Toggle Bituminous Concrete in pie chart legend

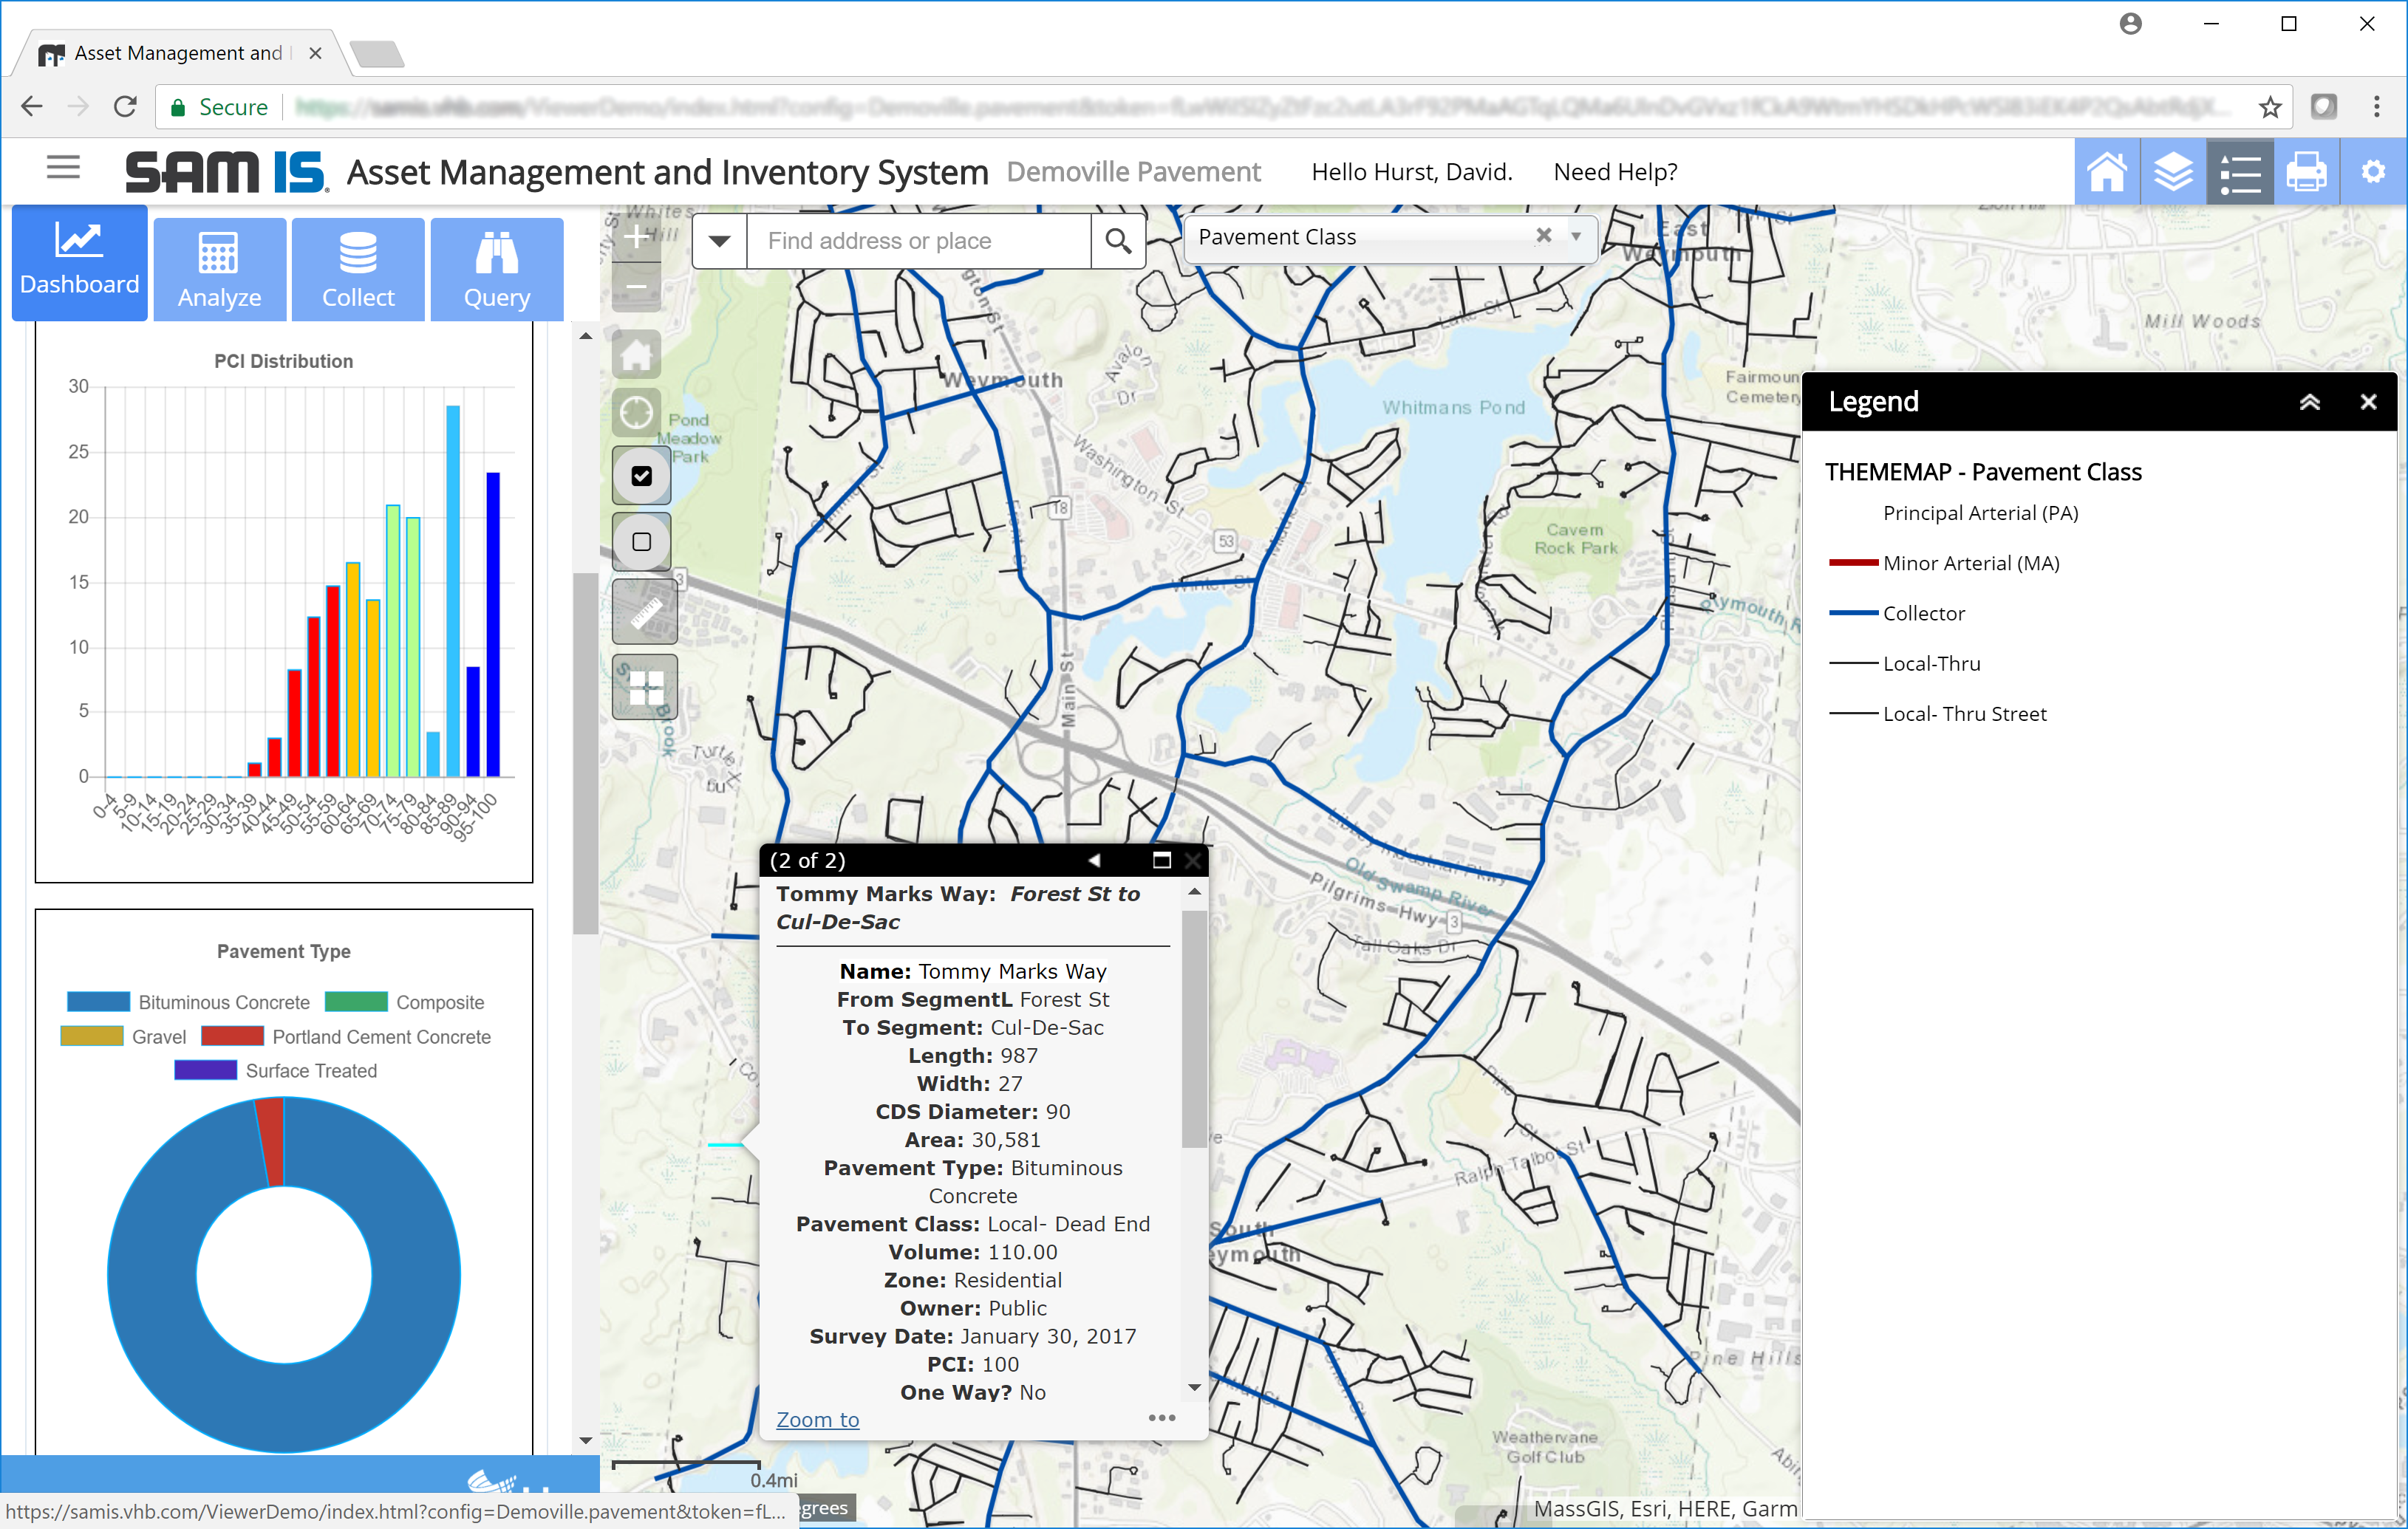tap(189, 1002)
